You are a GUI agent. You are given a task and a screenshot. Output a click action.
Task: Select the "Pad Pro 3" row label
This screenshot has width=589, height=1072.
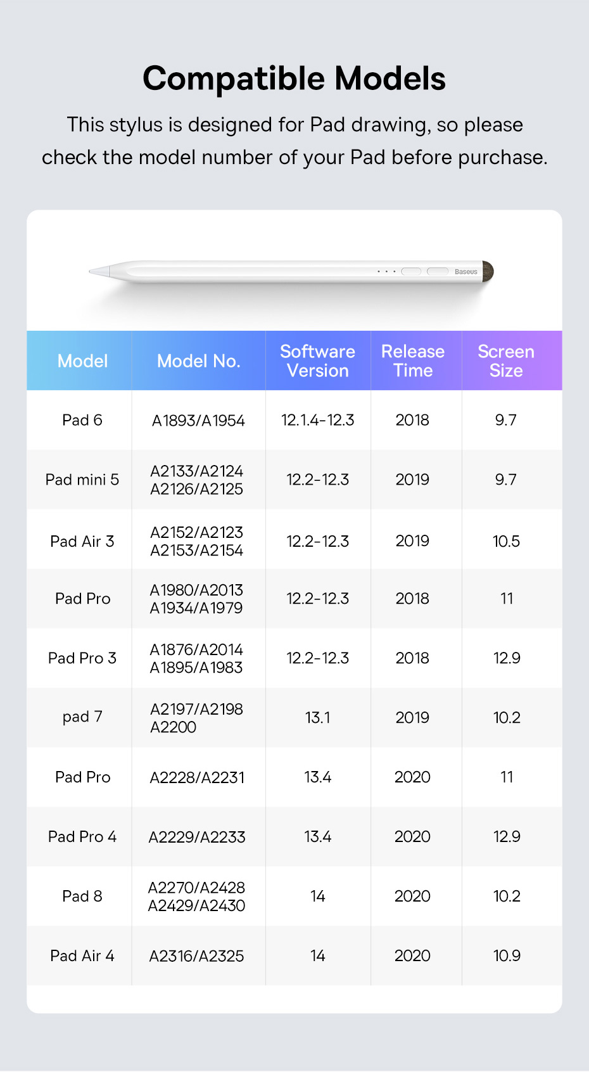[x=82, y=658]
